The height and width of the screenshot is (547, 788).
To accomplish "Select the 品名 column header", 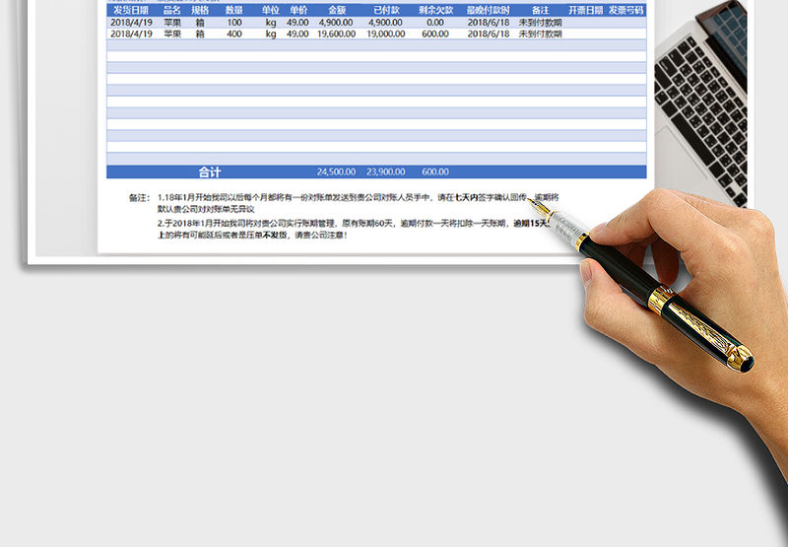I will [171, 10].
